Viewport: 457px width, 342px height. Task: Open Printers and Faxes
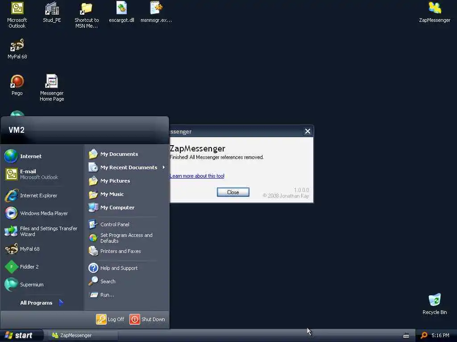pyautogui.click(x=127, y=251)
